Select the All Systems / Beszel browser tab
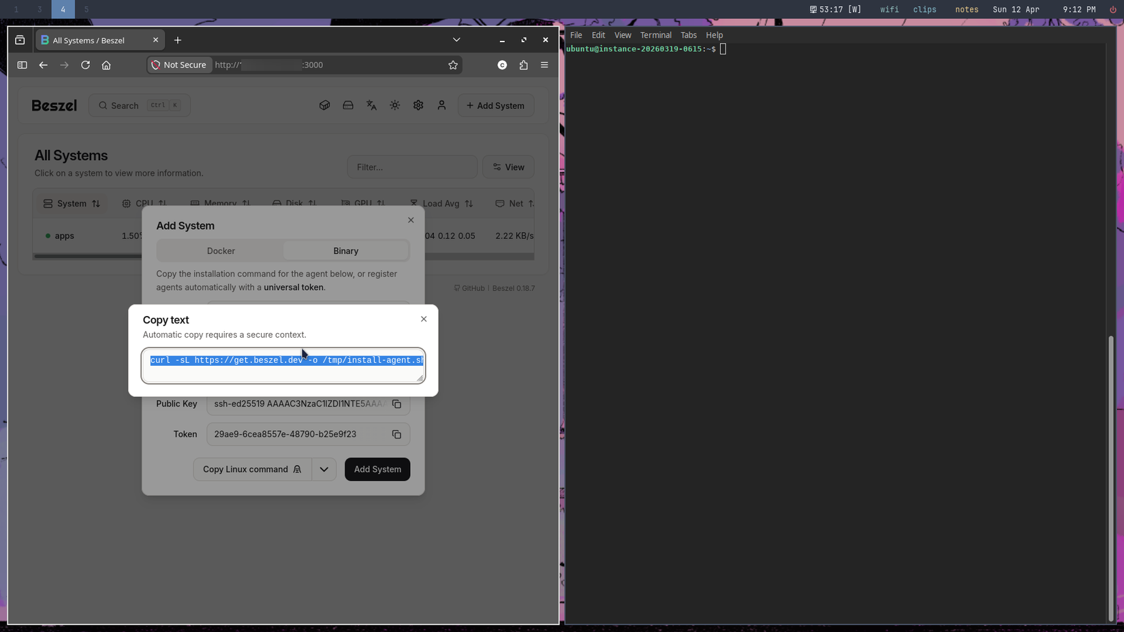 point(99,40)
